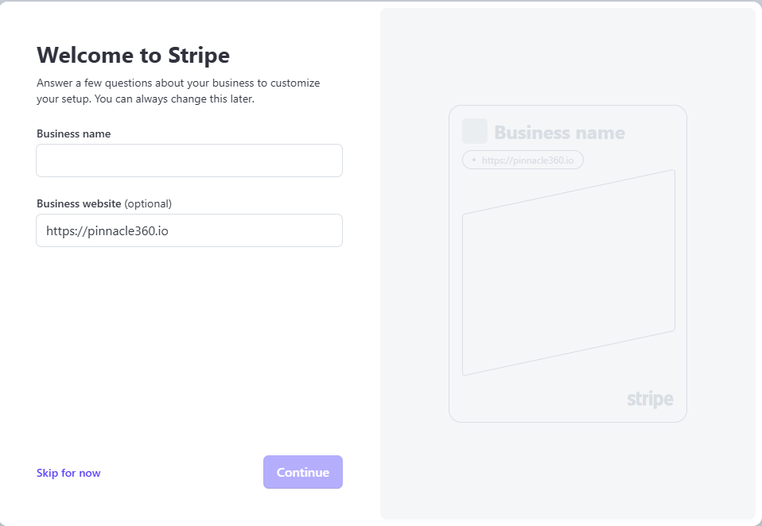Select the https://pinnacle360.io pill in the preview
The height and width of the screenshot is (526, 762).
pos(523,160)
